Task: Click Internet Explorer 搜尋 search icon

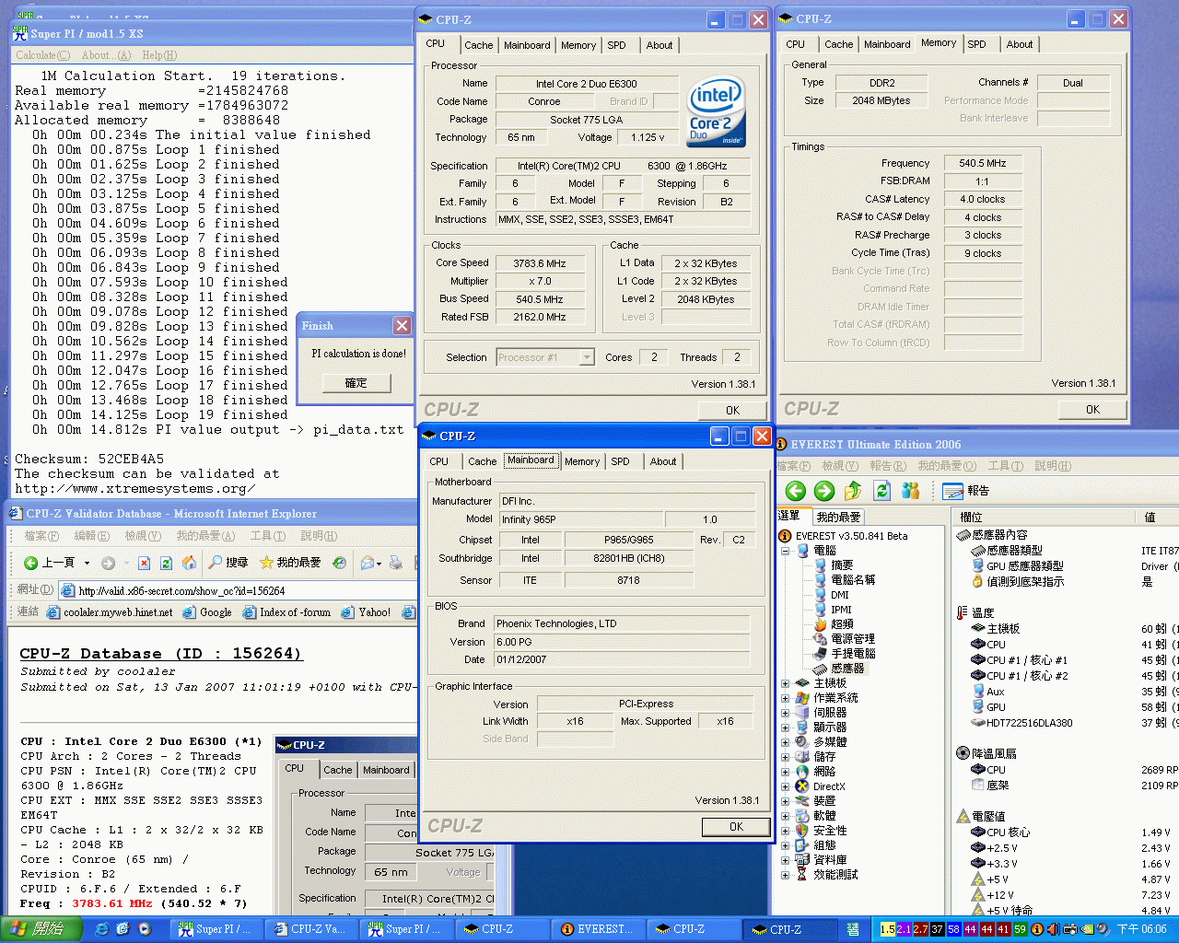Action: [x=228, y=563]
